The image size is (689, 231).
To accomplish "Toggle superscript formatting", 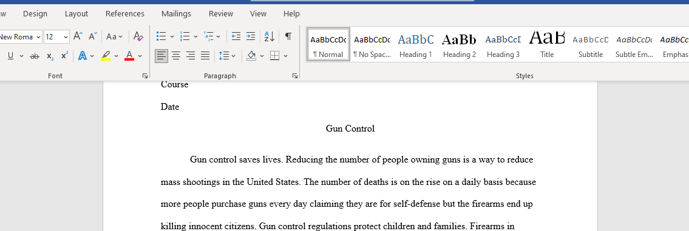I will tap(64, 56).
